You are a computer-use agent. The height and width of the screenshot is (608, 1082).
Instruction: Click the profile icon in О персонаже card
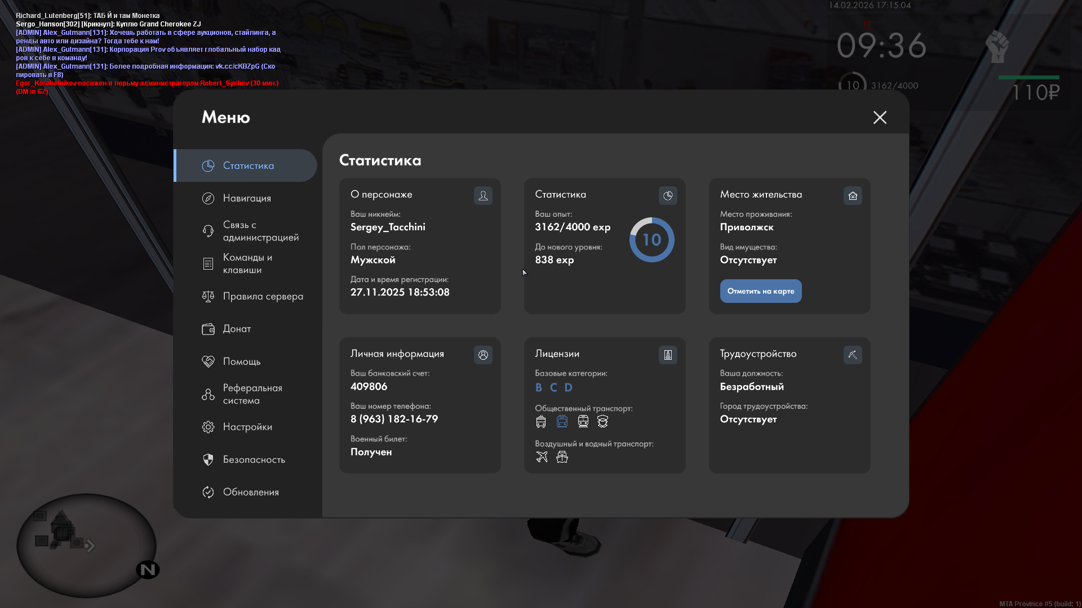tap(483, 195)
